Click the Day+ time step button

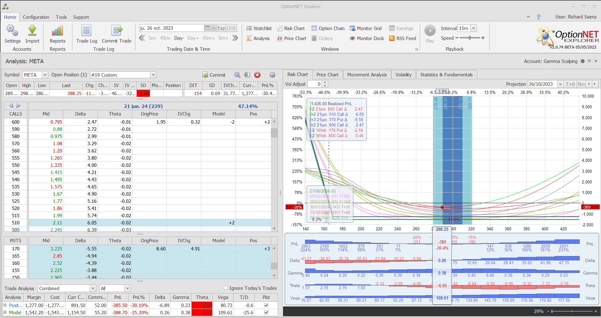click(193, 38)
